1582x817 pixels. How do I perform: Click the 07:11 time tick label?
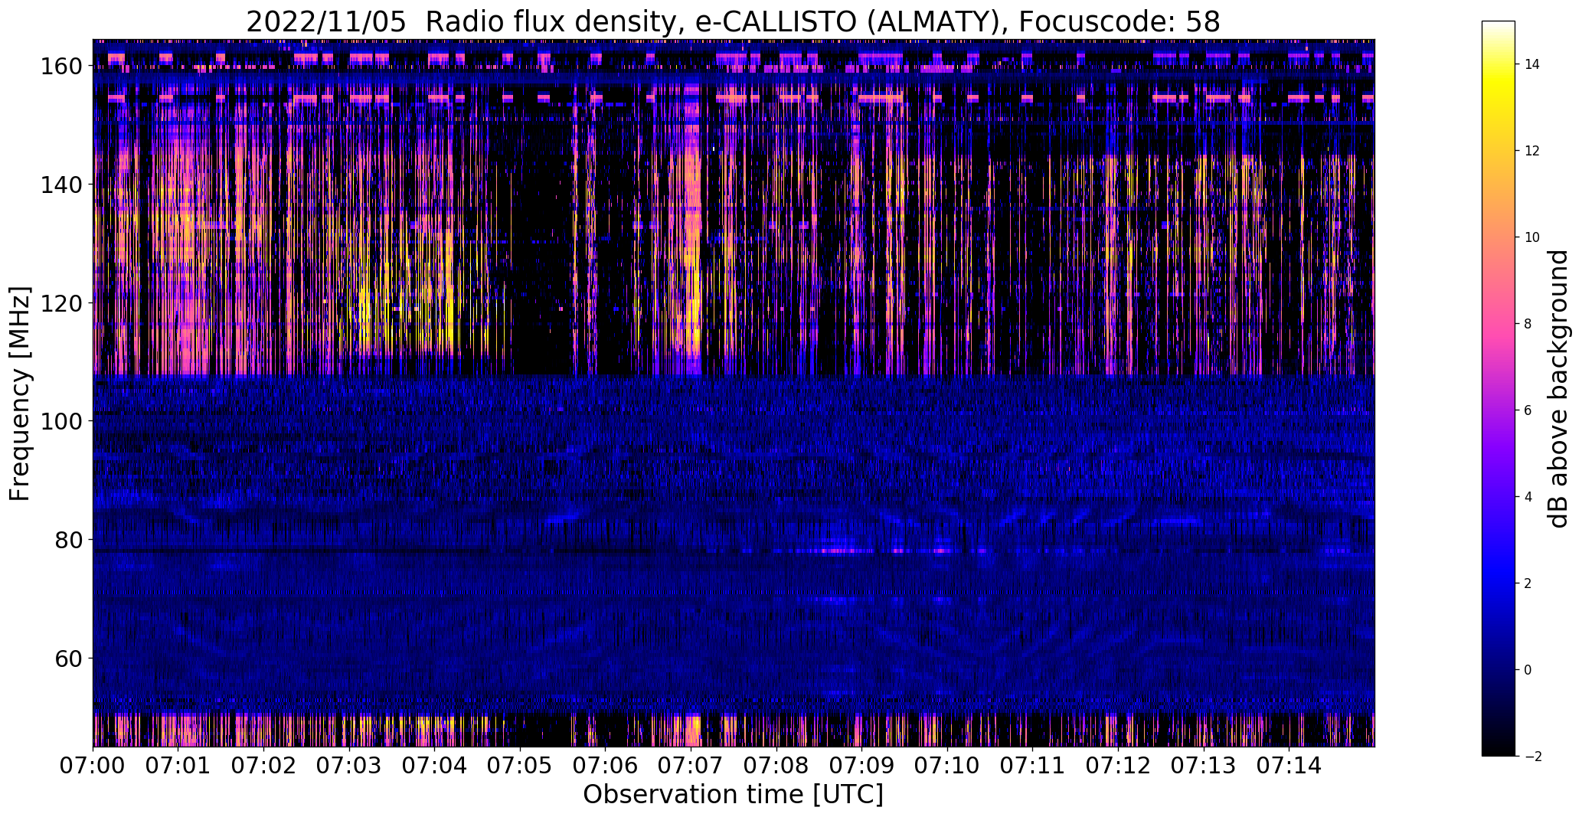[1033, 766]
